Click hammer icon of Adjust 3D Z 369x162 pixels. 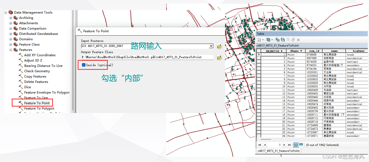21,60
